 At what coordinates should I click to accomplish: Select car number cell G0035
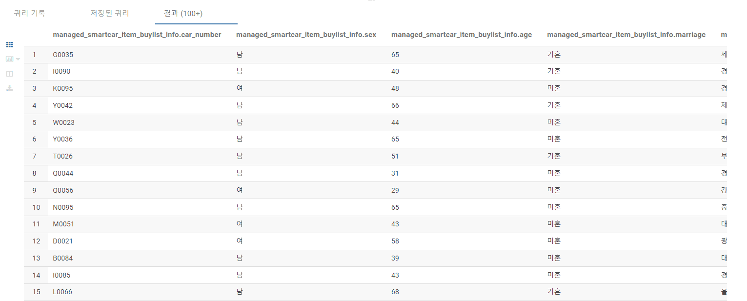coord(63,55)
